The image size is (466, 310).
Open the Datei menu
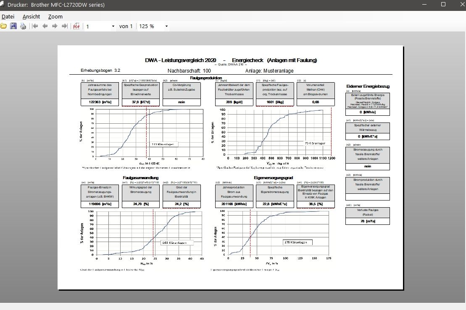(8, 16)
